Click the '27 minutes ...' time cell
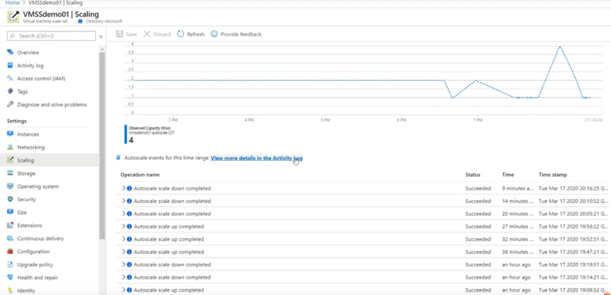Image resolution: width=611 pixels, height=295 pixels. click(x=518, y=226)
